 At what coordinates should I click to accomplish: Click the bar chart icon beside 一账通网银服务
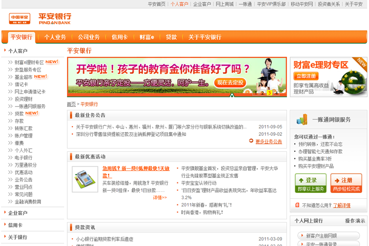[x=302, y=119]
